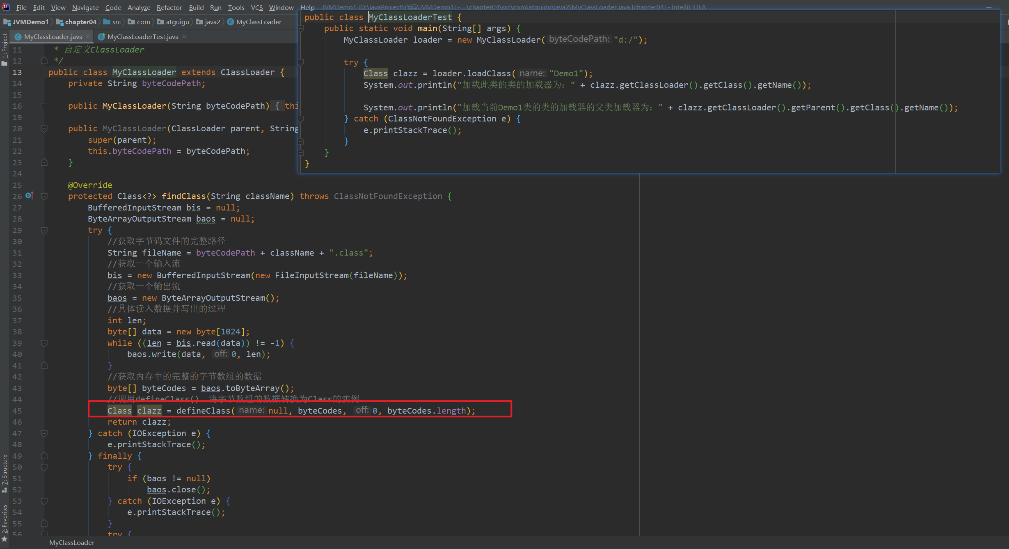Click line number 45 in gutter
Image resolution: width=1009 pixels, height=549 pixels.
(x=17, y=411)
